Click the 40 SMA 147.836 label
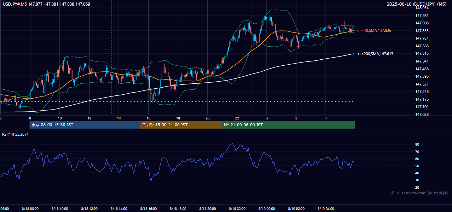Image resolution: width=452 pixels, height=212 pixels. tap(374, 31)
